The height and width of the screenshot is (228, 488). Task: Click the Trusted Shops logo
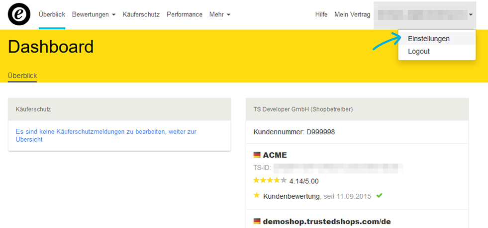coord(19,14)
